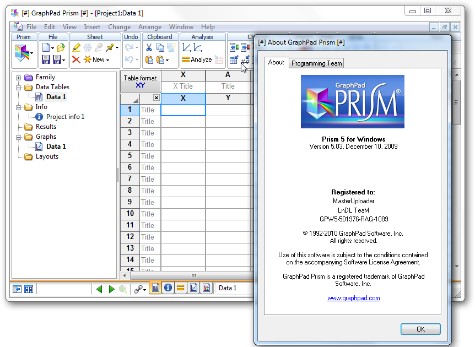Screen dimensions: 475x347
Task: Cut selection with scissors icon
Action: pos(149,47)
